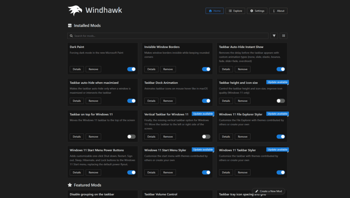The image size is (350, 198).
Task: Turn off Windows 11 Taskbar Styler toggle
Action: point(281,172)
